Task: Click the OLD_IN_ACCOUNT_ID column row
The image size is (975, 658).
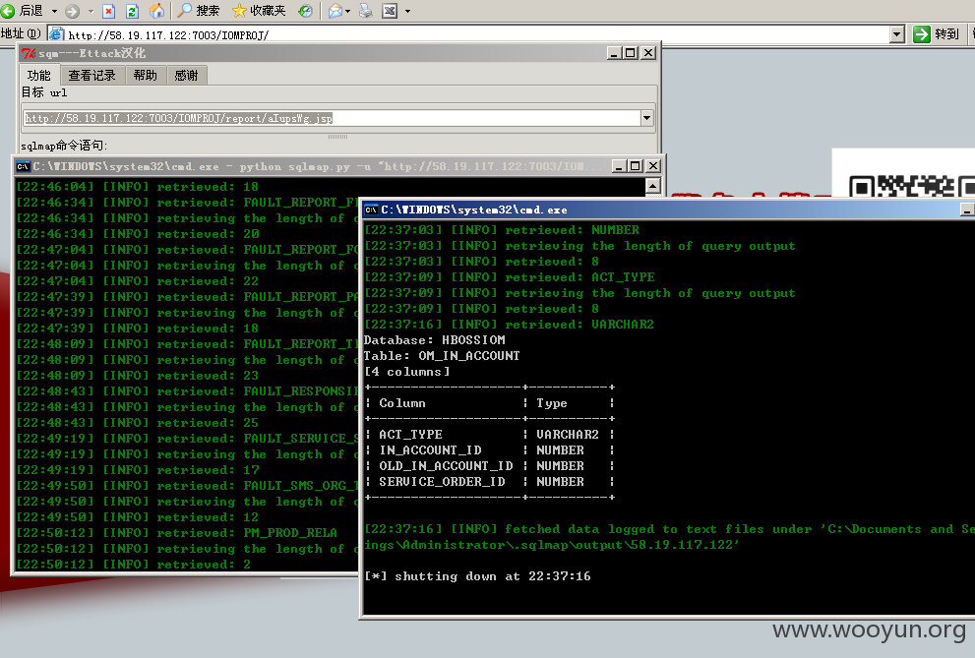Action: click(489, 466)
